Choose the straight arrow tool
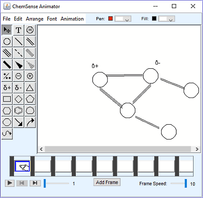Viewport: 203px width, 198px height. 18,122
